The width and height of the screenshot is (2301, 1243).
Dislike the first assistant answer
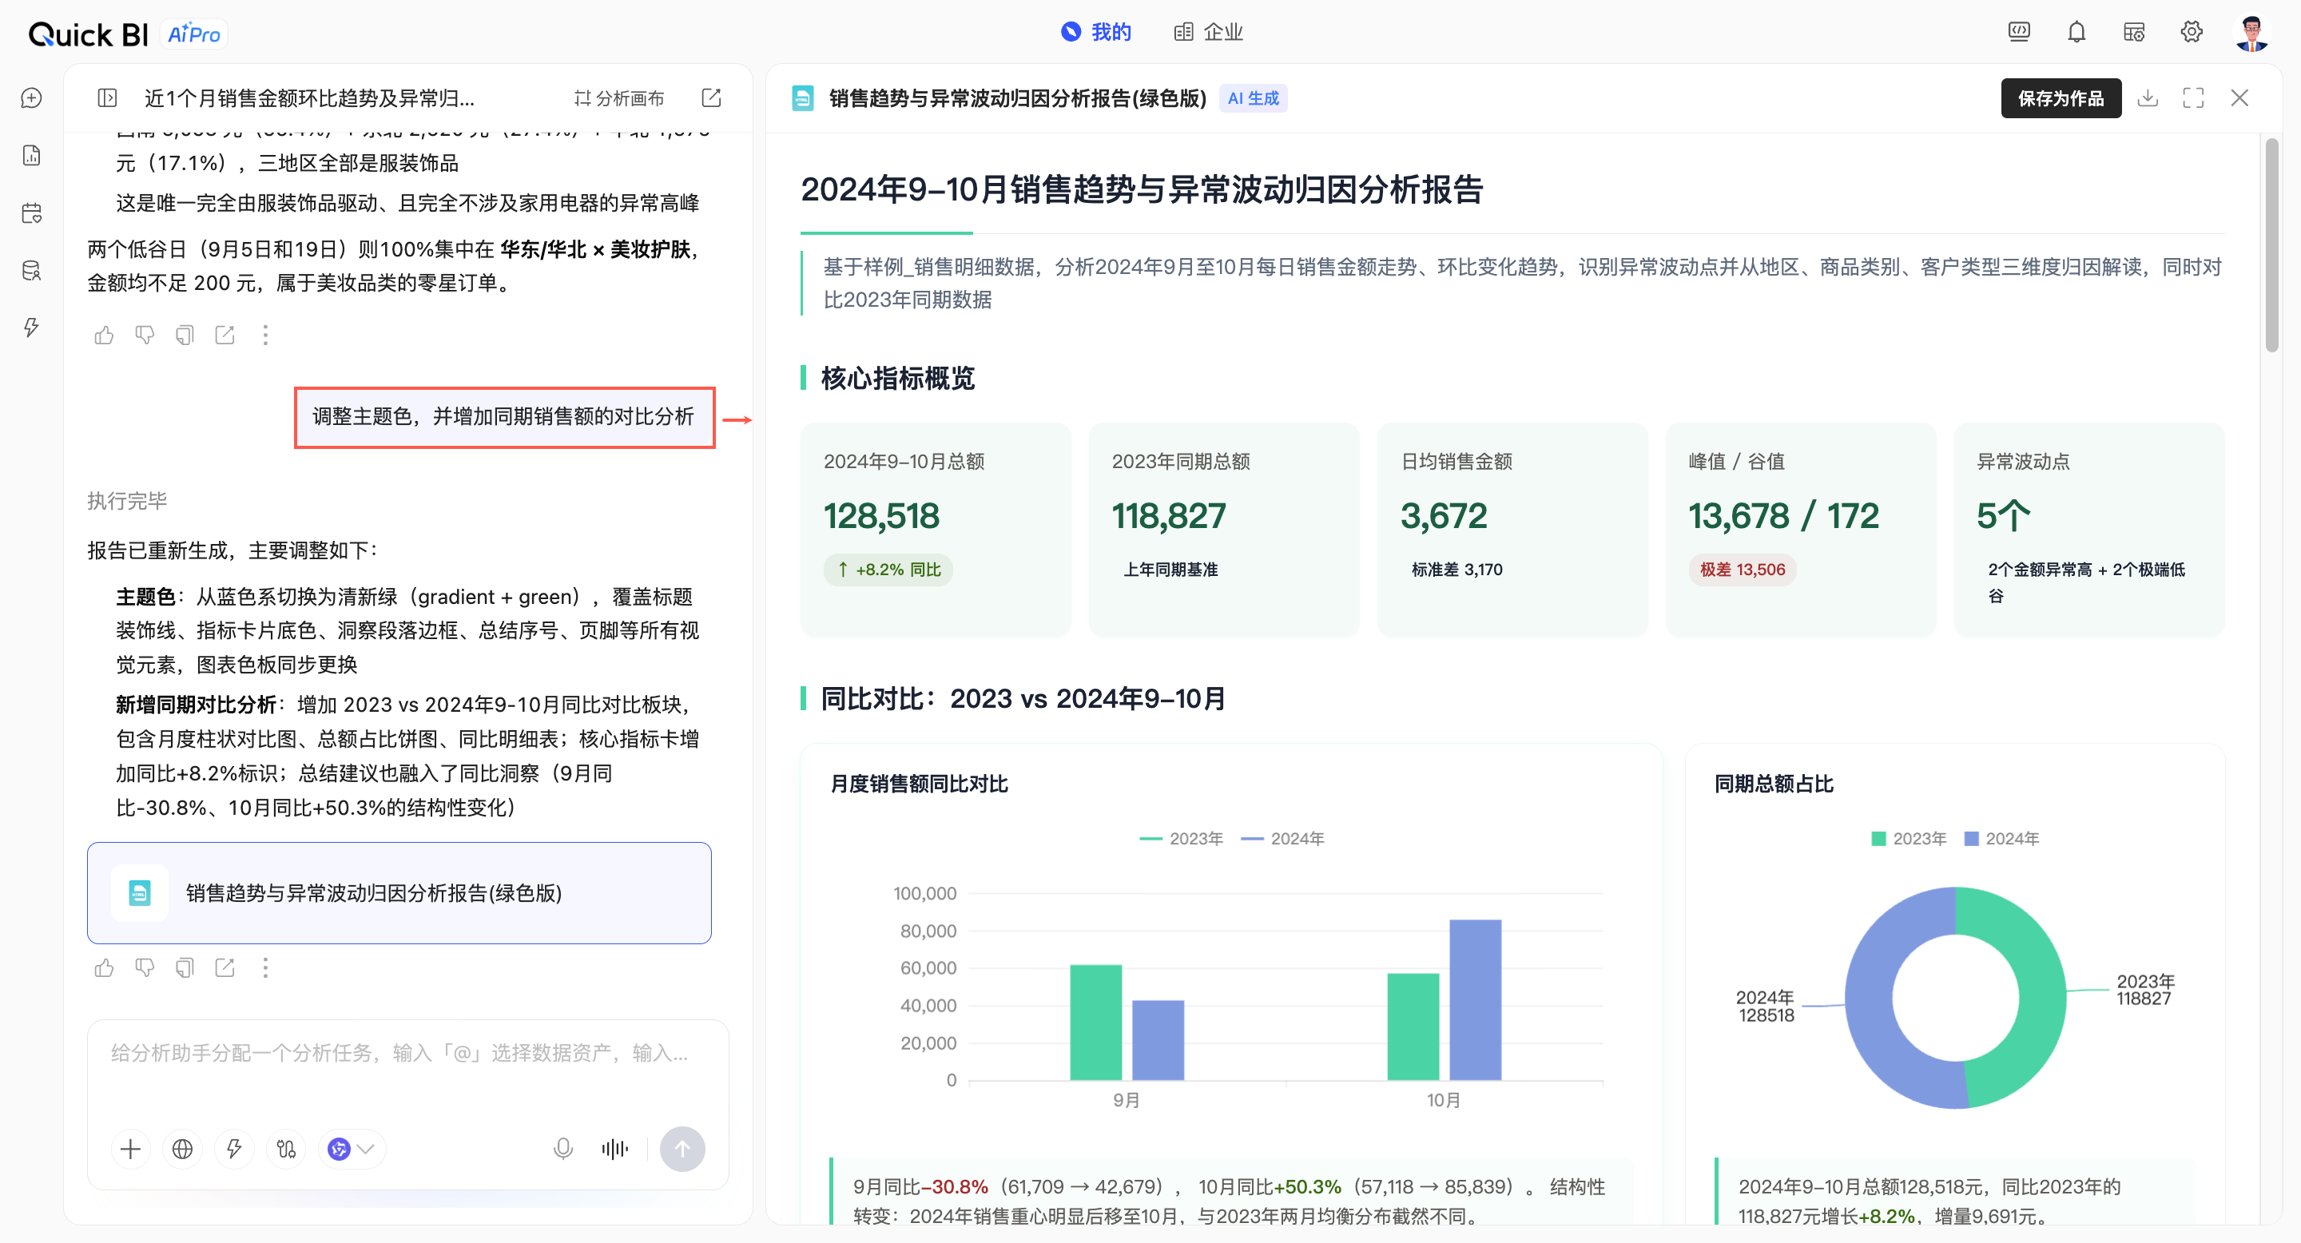pyautogui.click(x=145, y=335)
